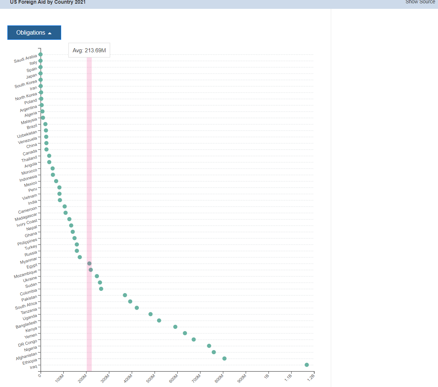Click the Philippines axis label
The height and width of the screenshot is (387, 438).
click(x=27, y=242)
